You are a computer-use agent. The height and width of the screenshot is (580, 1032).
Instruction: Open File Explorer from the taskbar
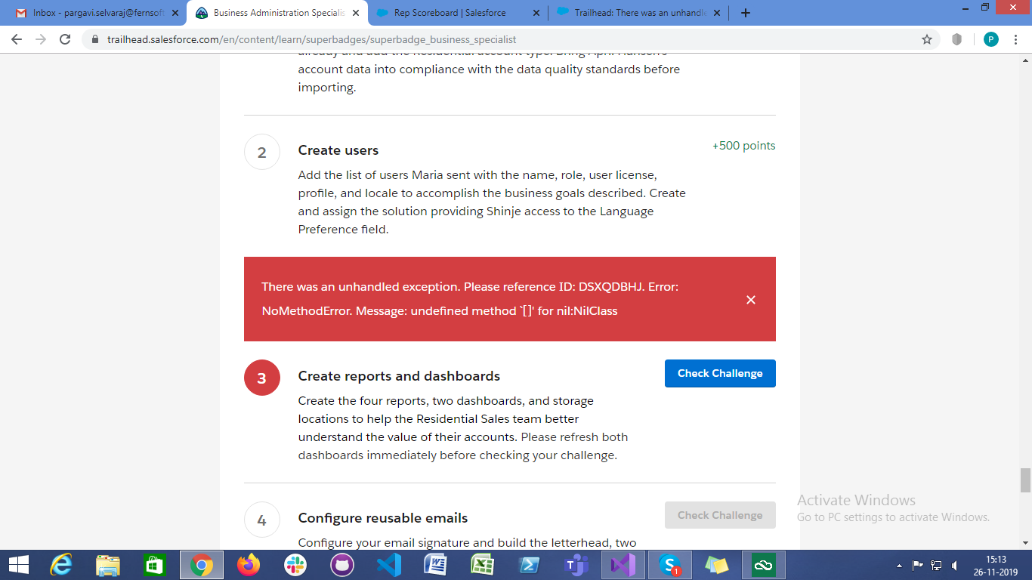click(108, 565)
